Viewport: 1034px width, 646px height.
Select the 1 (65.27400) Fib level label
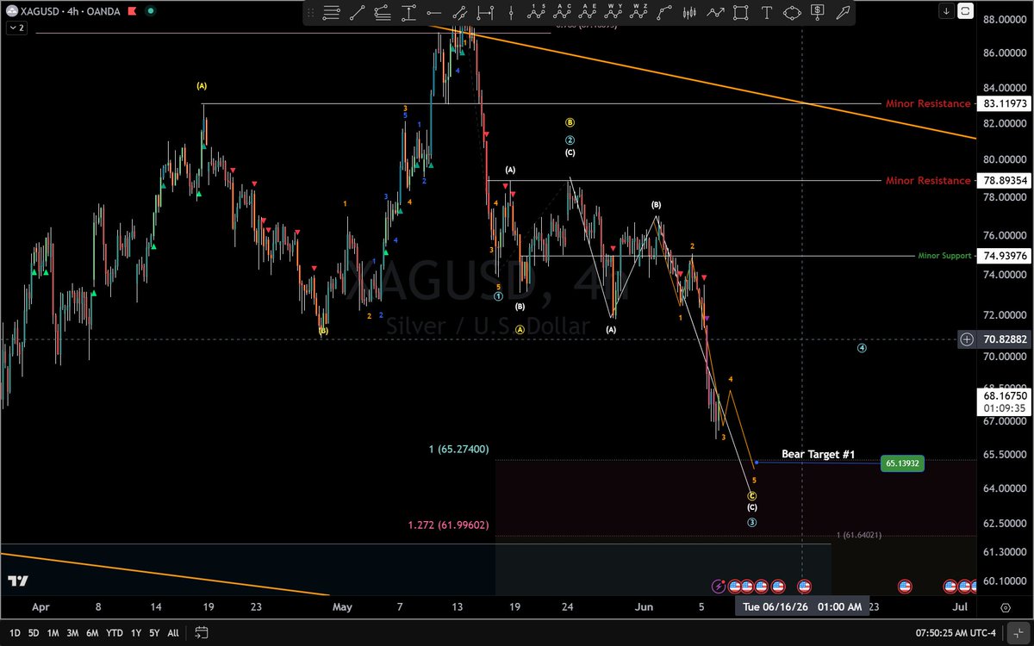point(458,450)
